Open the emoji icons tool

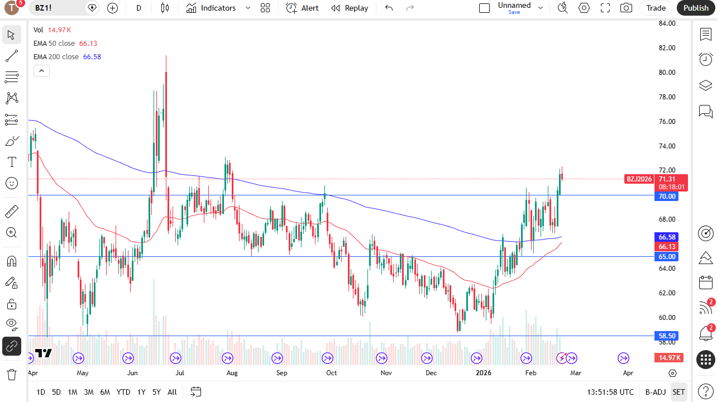(x=11, y=183)
